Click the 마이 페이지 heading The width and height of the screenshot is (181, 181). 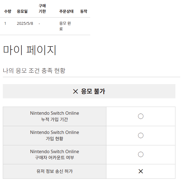30,50
